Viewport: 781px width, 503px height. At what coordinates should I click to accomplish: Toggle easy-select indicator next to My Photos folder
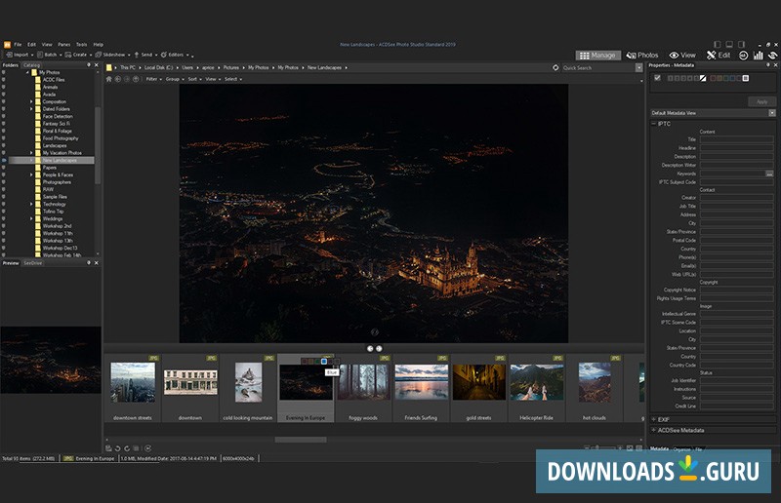4,72
